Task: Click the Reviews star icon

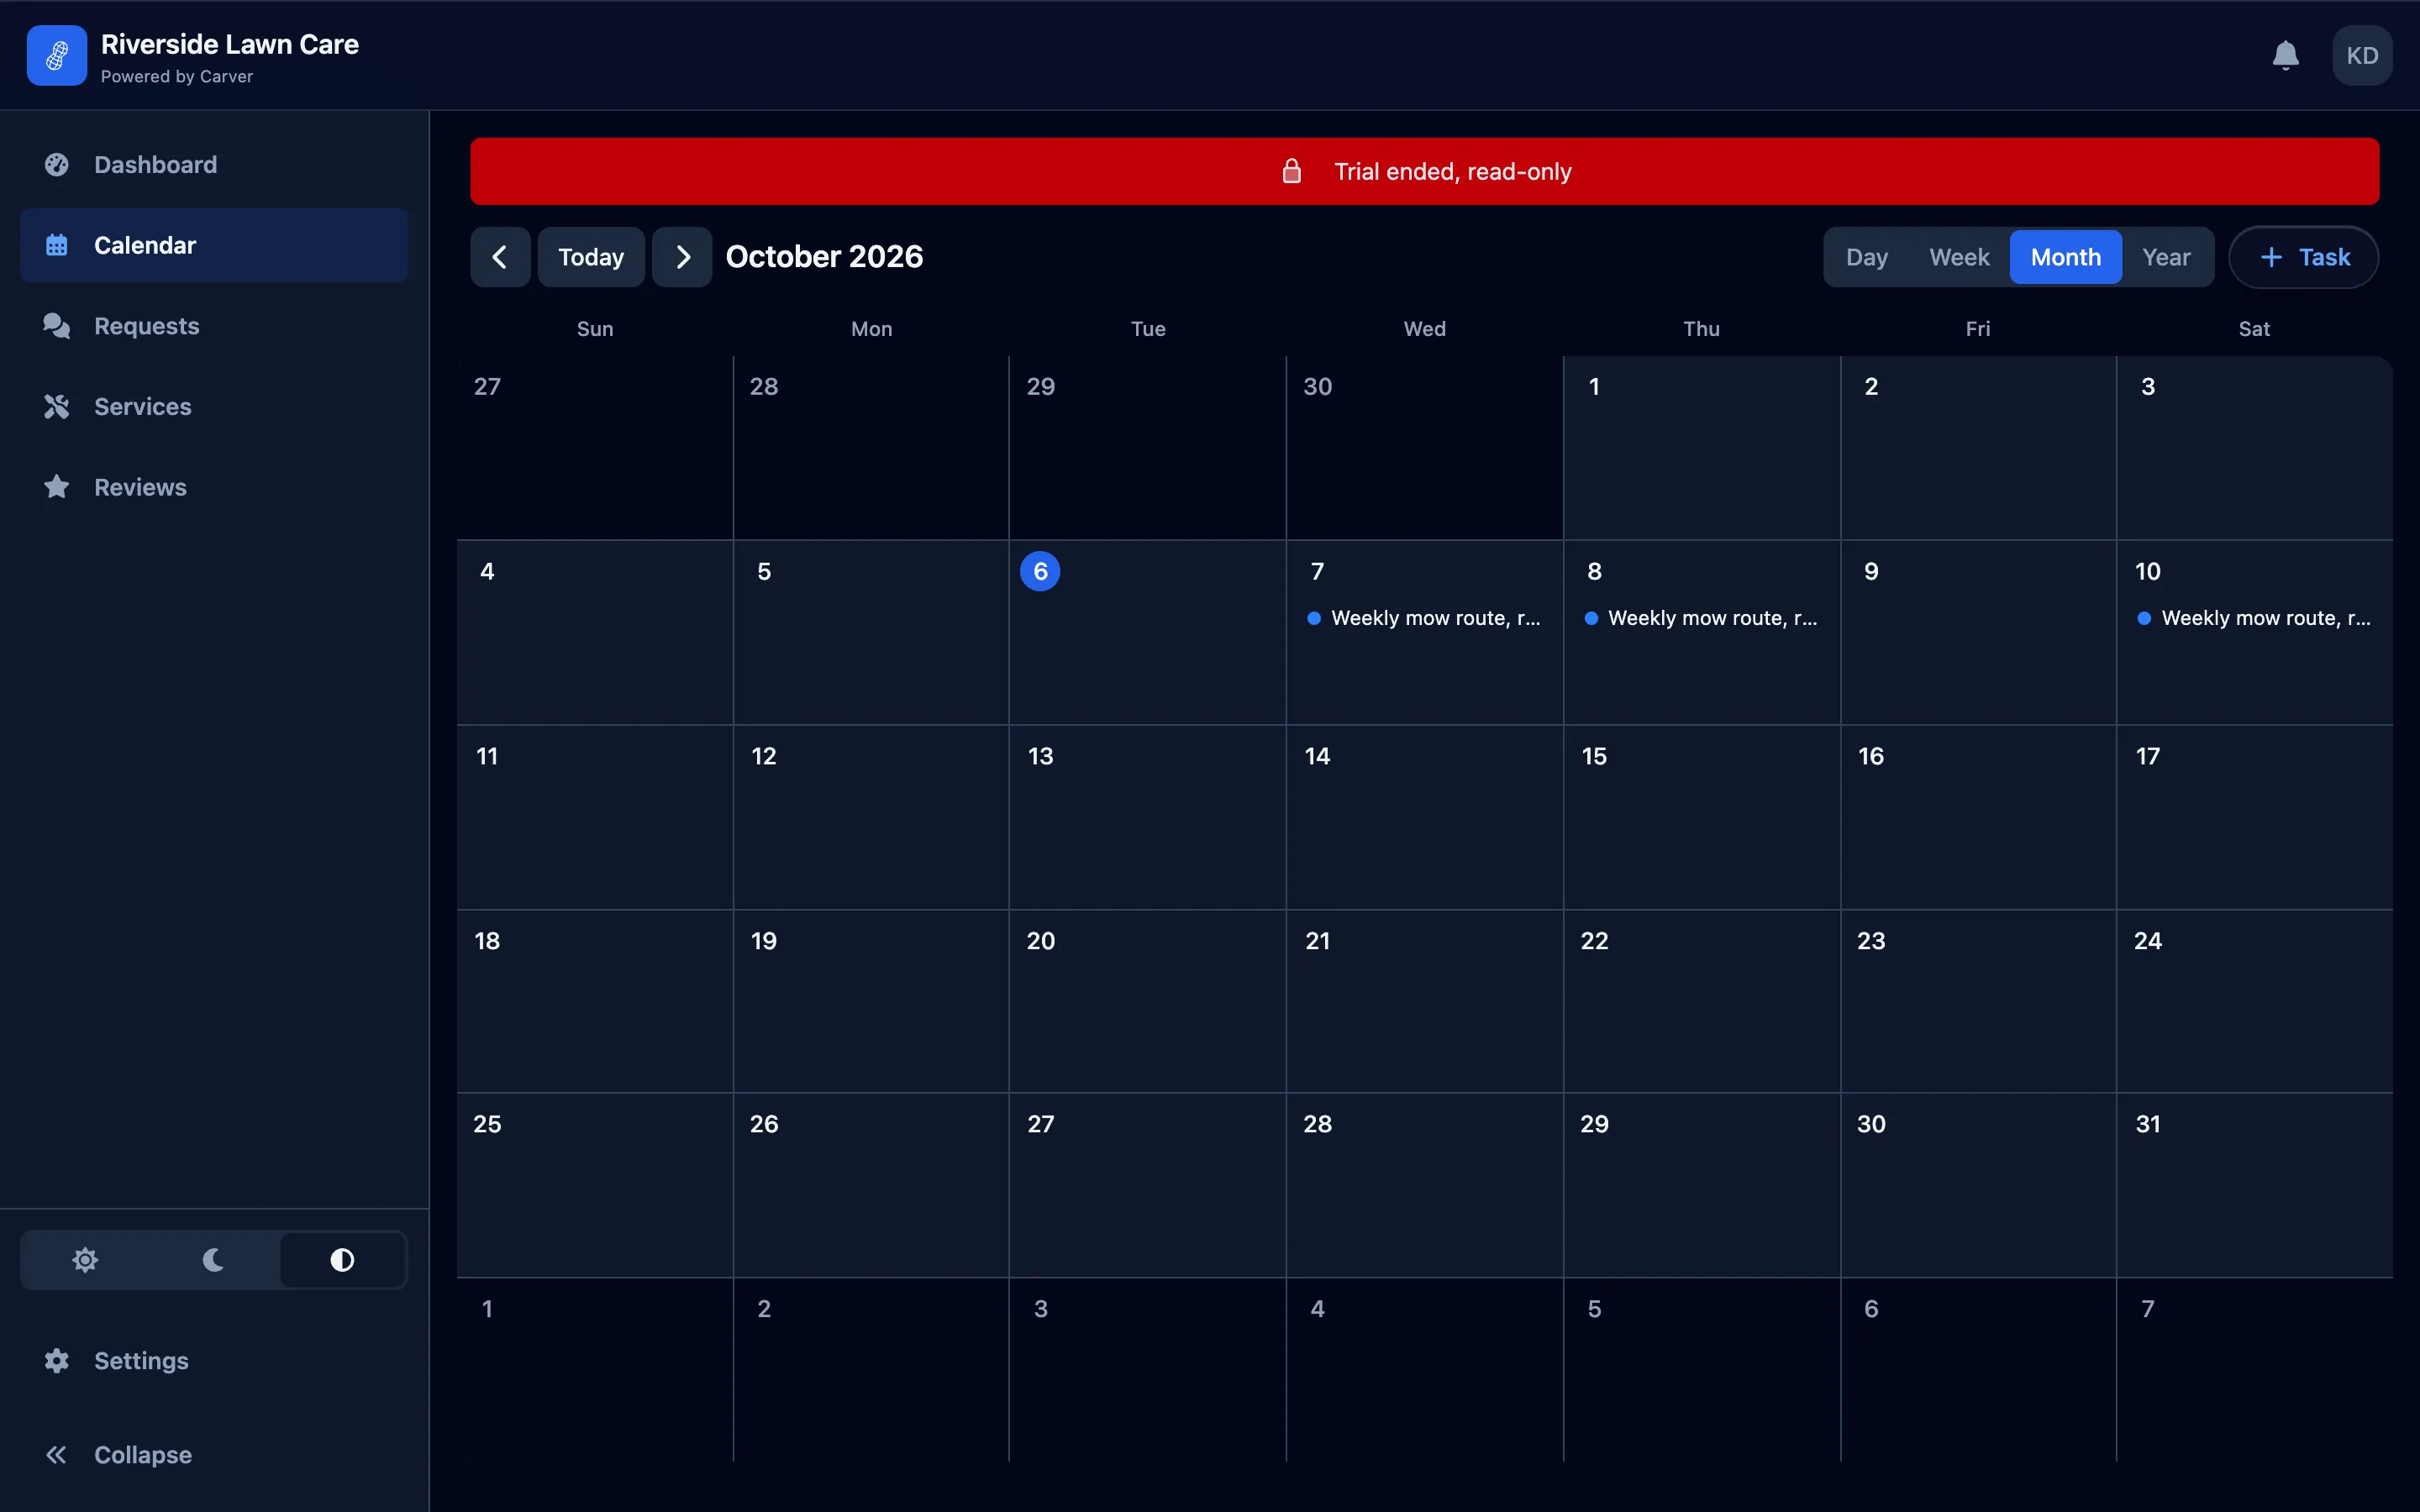Action: click(57, 487)
